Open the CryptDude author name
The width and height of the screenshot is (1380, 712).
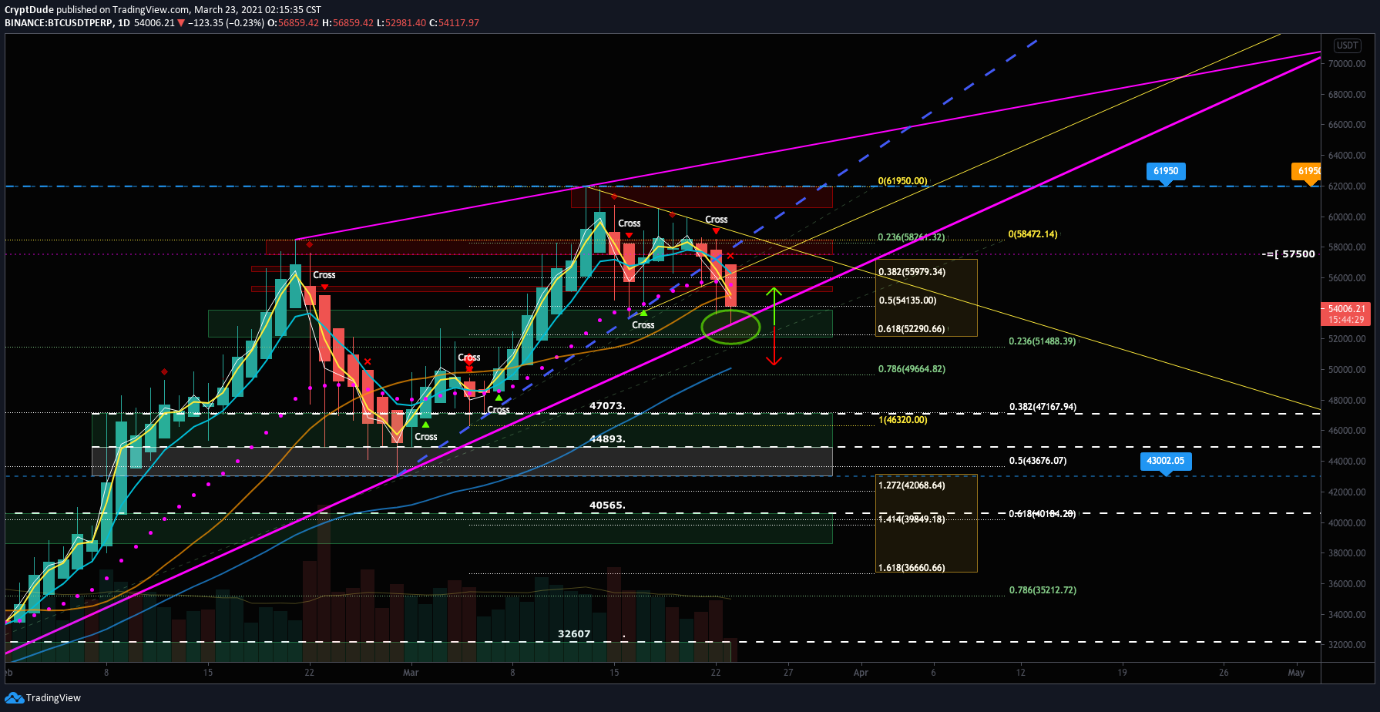coord(29,10)
